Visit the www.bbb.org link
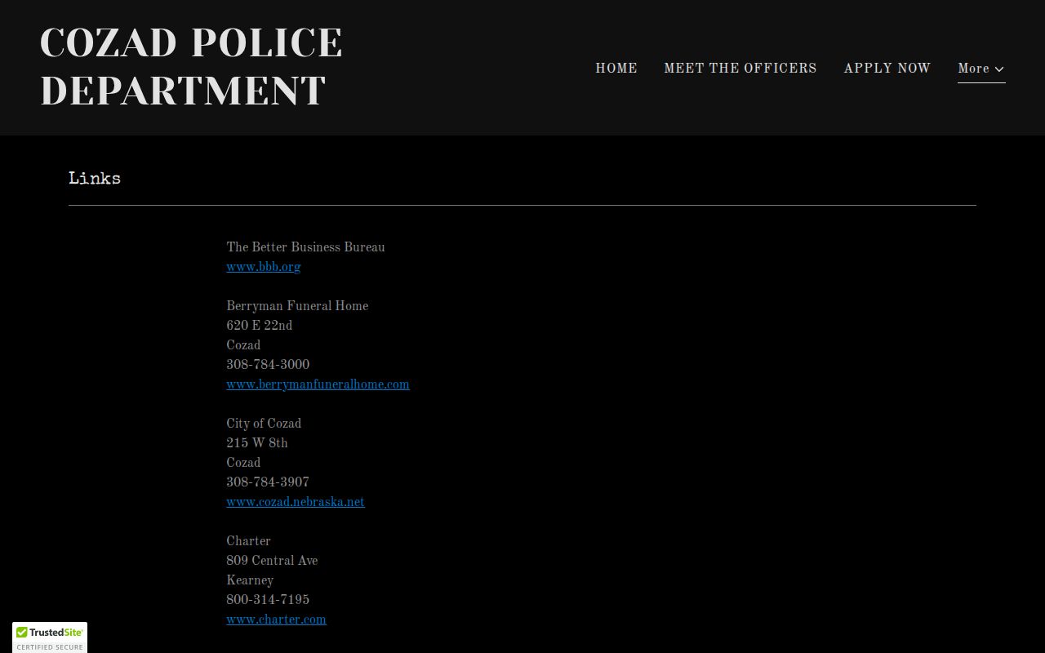Image resolution: width=1045 pixels, height=653 pixels. 264,267
